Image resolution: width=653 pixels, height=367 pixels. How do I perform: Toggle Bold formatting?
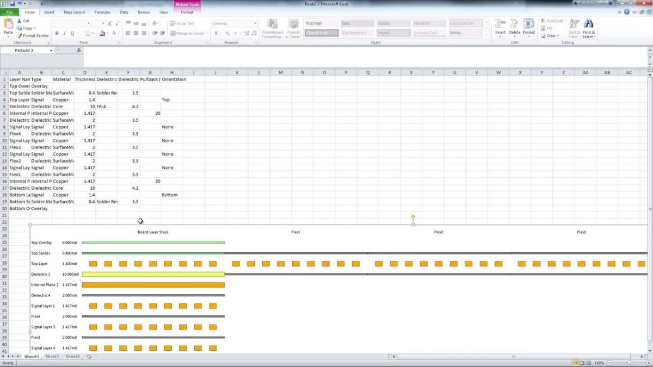[57, 34]
